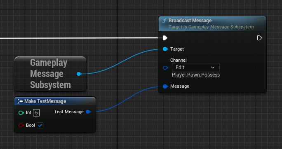This screenshot has height=149, width=282.
Task: Click the execution input pin on Broadcast Message
Action: click(165, 38)
